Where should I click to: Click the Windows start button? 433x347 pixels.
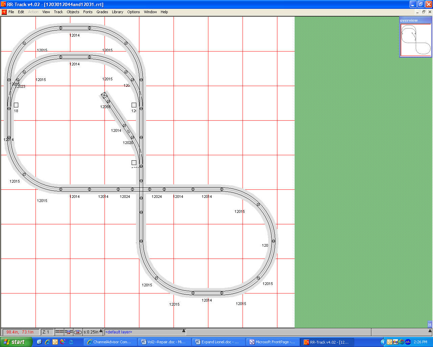click(x=16, y=342)
